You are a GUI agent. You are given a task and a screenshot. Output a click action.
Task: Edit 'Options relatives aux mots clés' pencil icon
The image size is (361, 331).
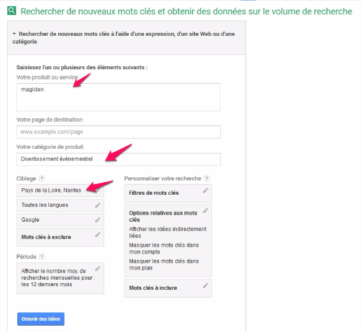(205, 210)
